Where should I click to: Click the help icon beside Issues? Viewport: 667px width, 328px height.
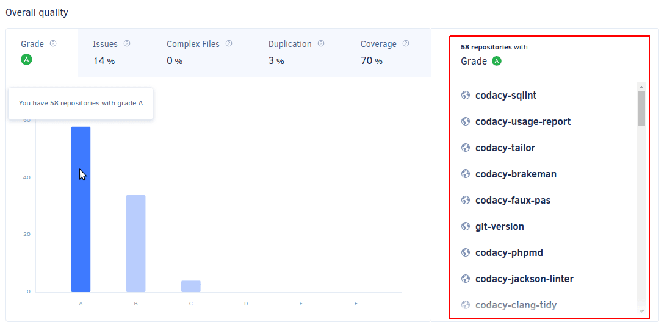(127, 44)
